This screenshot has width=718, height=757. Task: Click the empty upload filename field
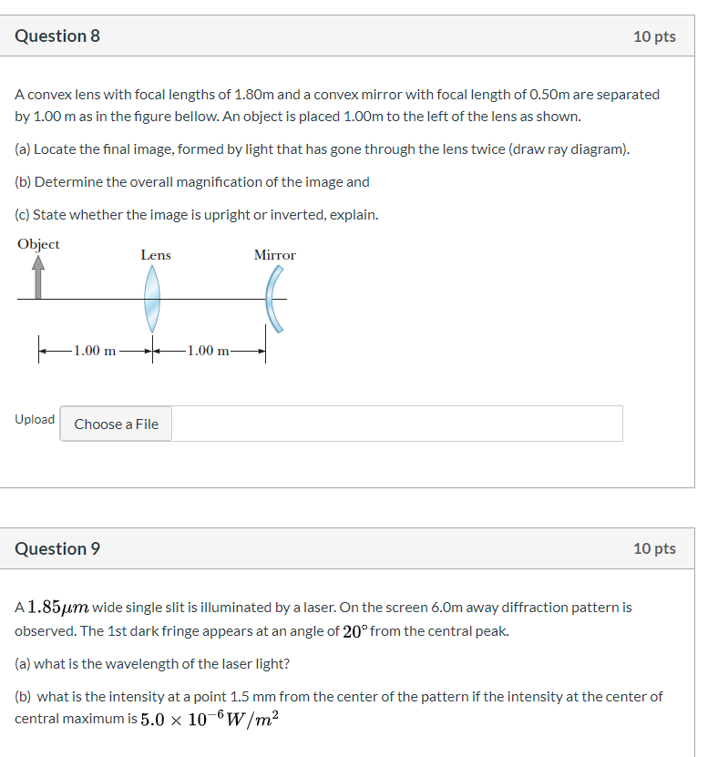[x=397, y=424]
